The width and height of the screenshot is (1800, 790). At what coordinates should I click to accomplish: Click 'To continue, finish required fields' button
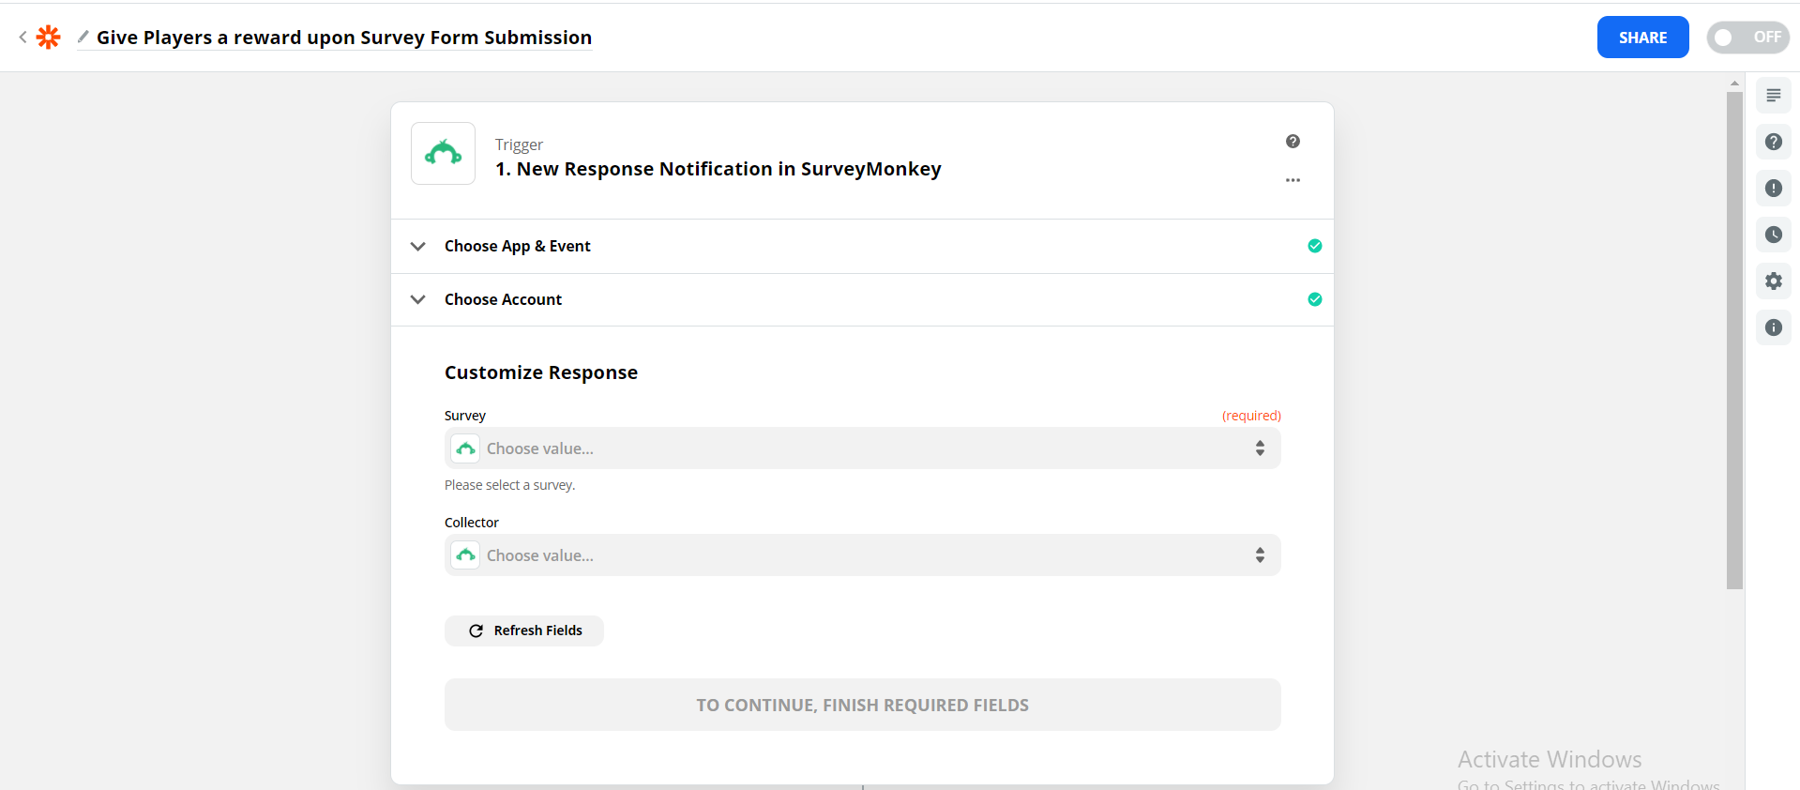tap(862, 705)
